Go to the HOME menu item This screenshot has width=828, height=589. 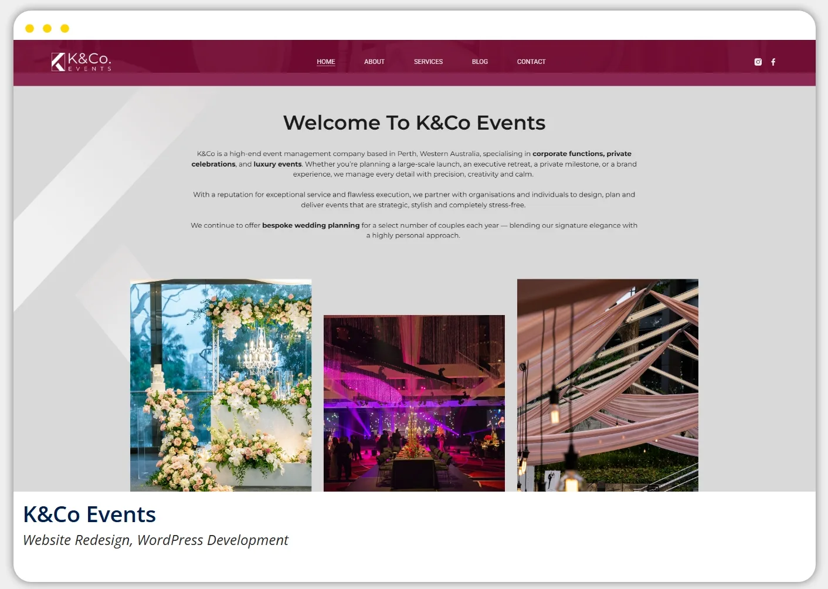pyautogui.click(x=326, y=62)
